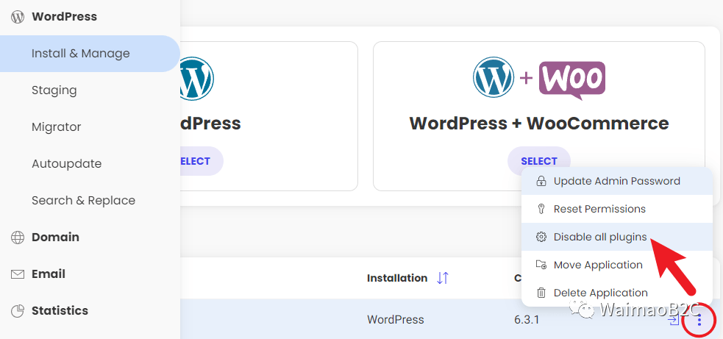
Task: Choose Delete Application option
Action: click(617, 293)
